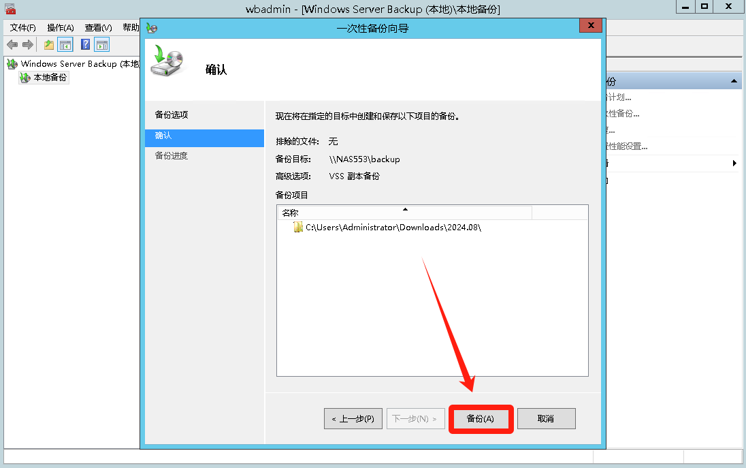The width and height of the screenshot is (746, 468).
Task: Click the folder icon beside the 2024.08 path
Action: [298, 227]
